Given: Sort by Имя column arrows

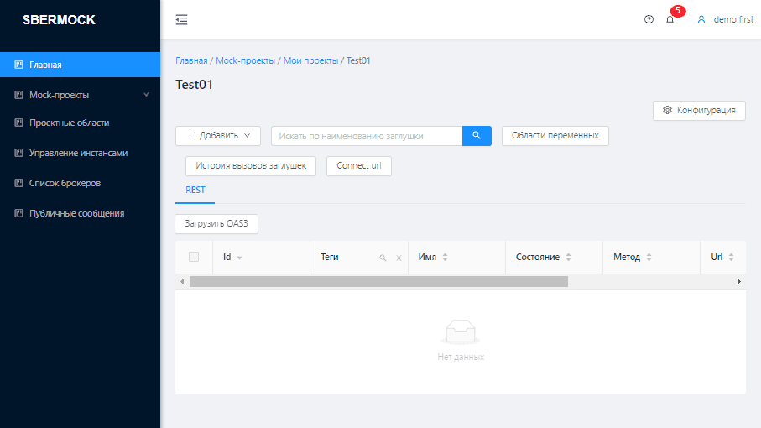Looking at the screenshot, I should (x=445, y=257).
